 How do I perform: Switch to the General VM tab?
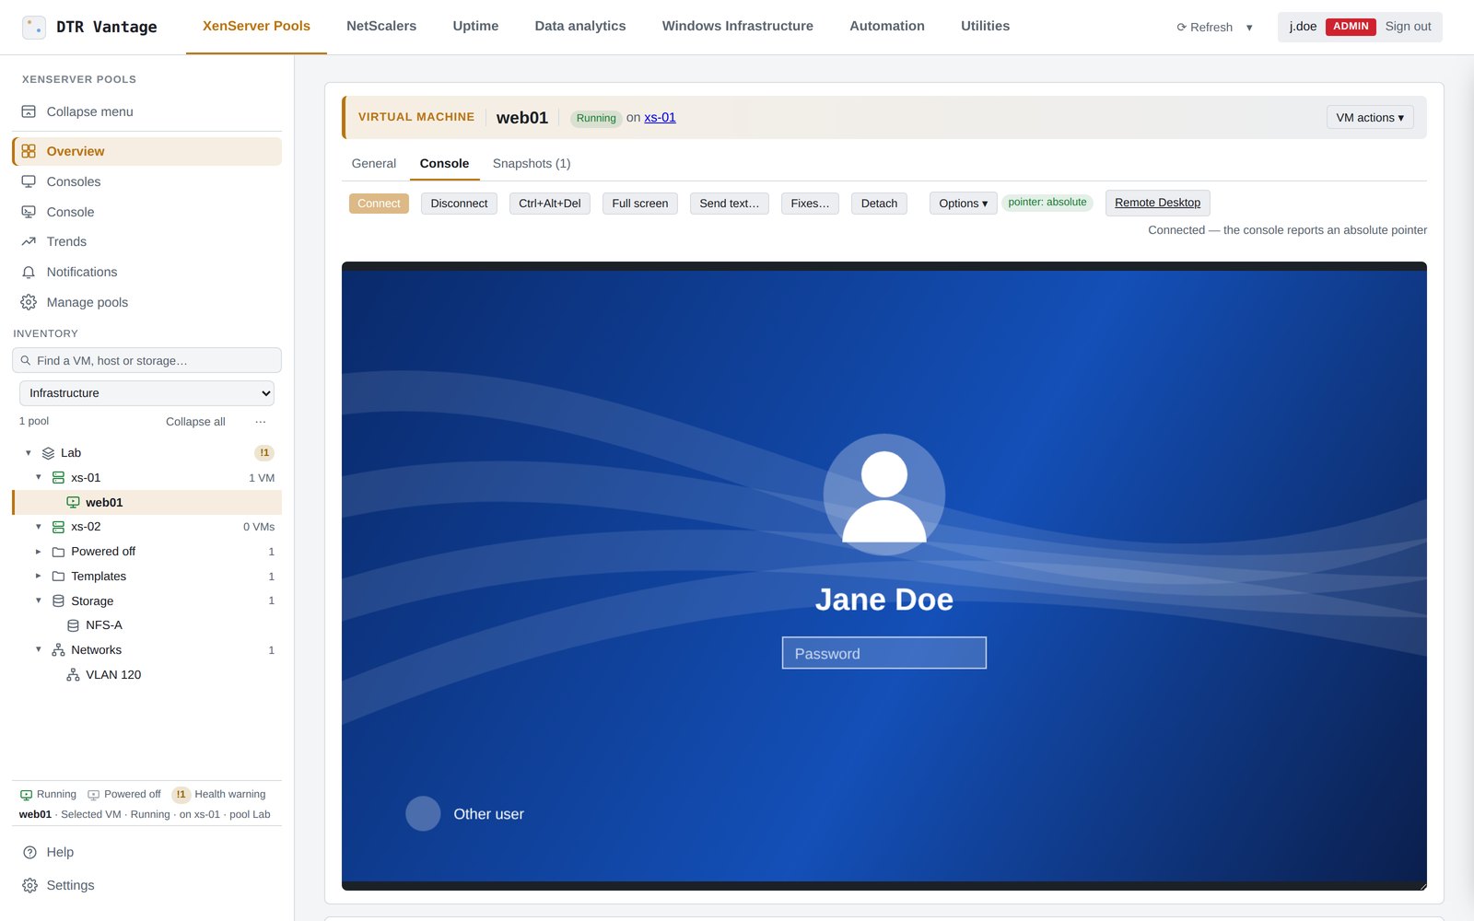pos(374,163)
